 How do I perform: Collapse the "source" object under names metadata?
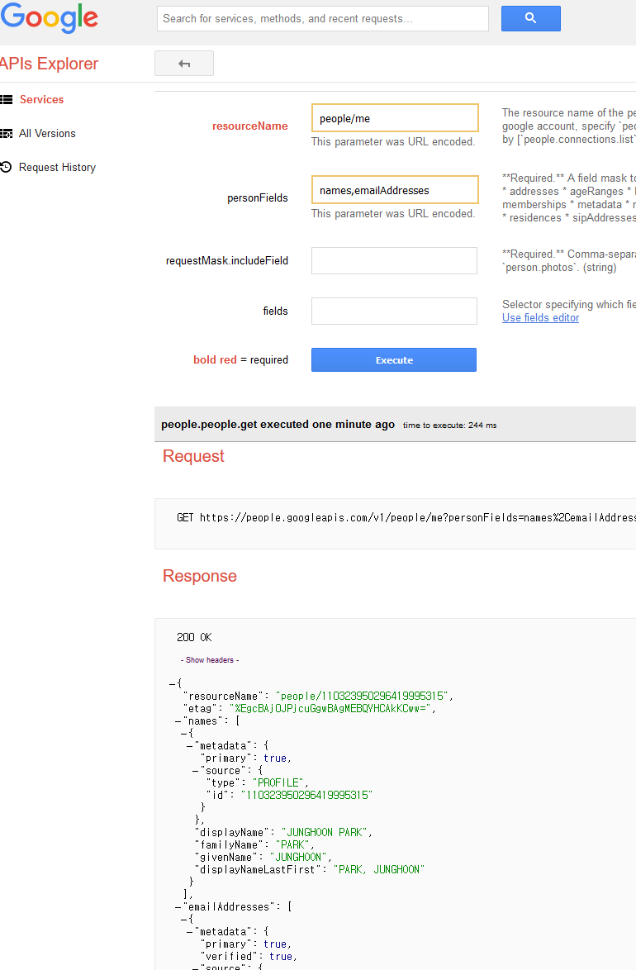[195, 771]
